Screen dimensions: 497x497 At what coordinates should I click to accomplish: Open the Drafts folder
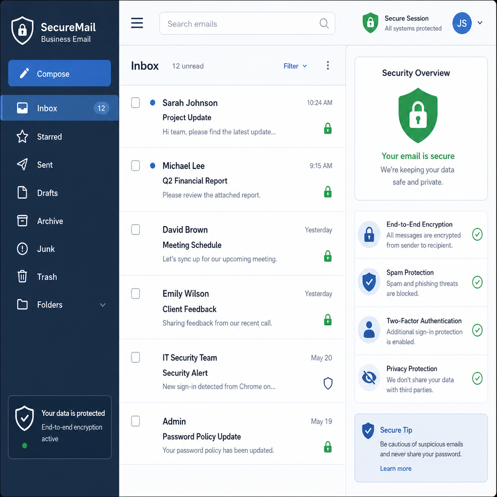tap(60, 193)
